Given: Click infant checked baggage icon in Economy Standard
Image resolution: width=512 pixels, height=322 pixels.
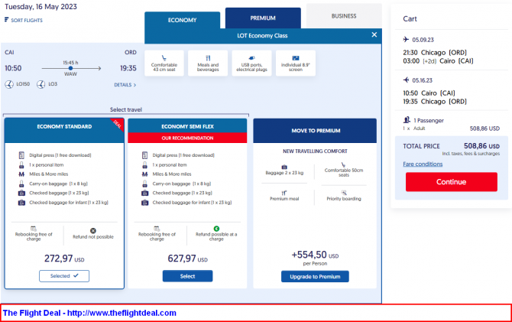Looking at the screenshot, I should click(21, 203).
